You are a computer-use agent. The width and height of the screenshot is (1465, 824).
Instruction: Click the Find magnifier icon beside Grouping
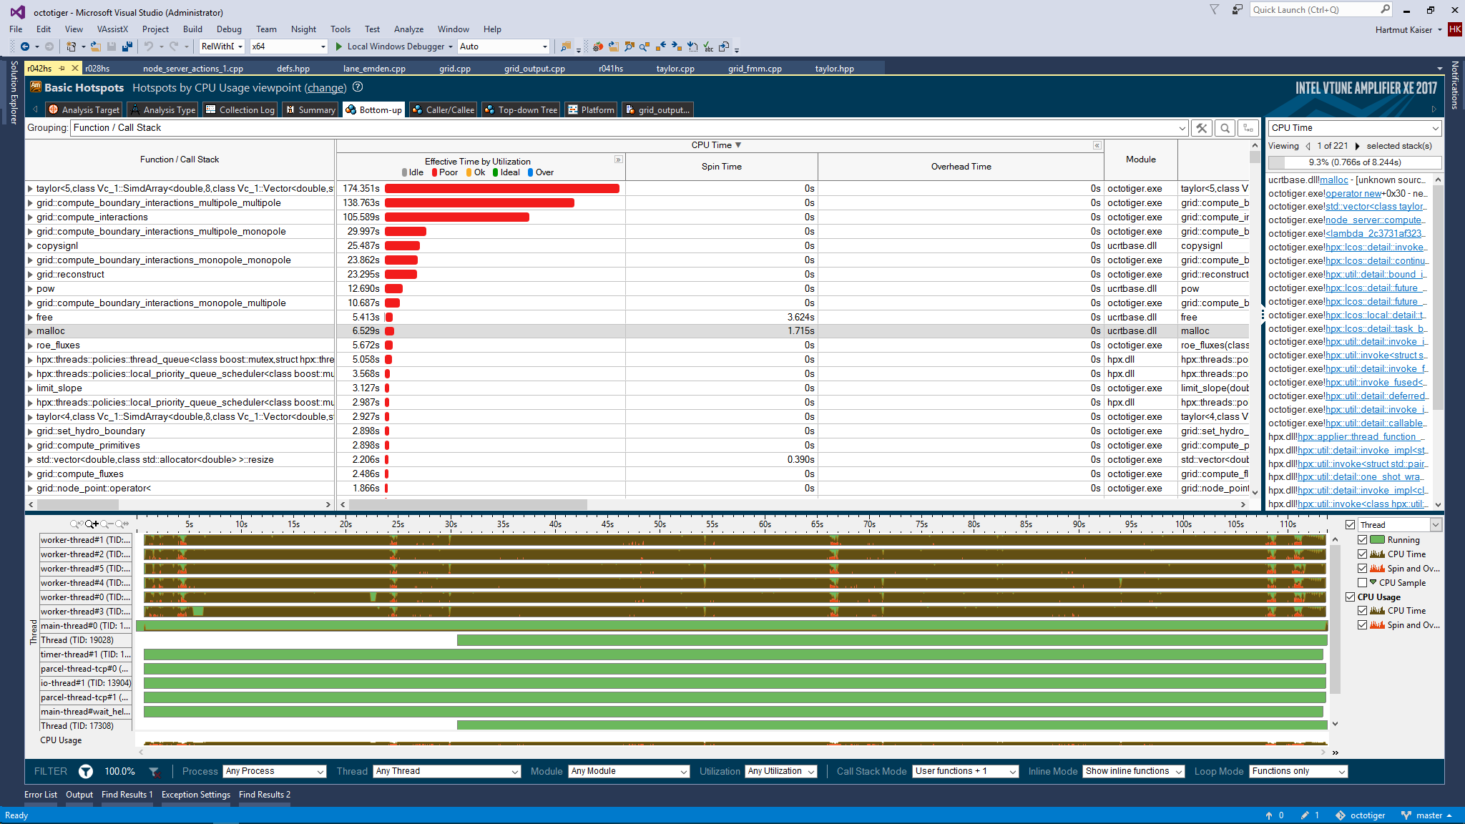click(x=1225, y=128)
